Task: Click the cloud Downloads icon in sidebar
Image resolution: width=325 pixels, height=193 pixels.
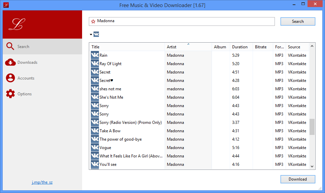Action: 10,62
